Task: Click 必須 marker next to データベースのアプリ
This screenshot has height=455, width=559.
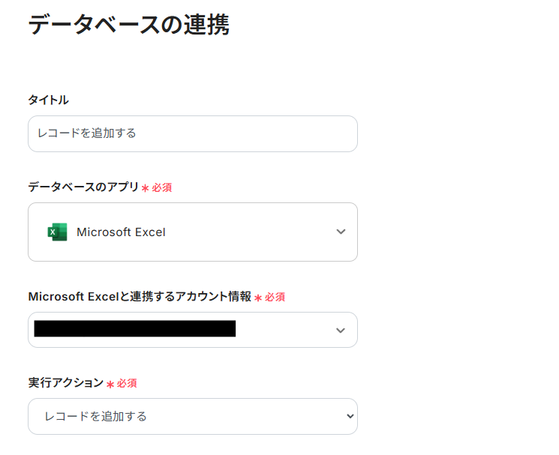Action: point(162,187)
